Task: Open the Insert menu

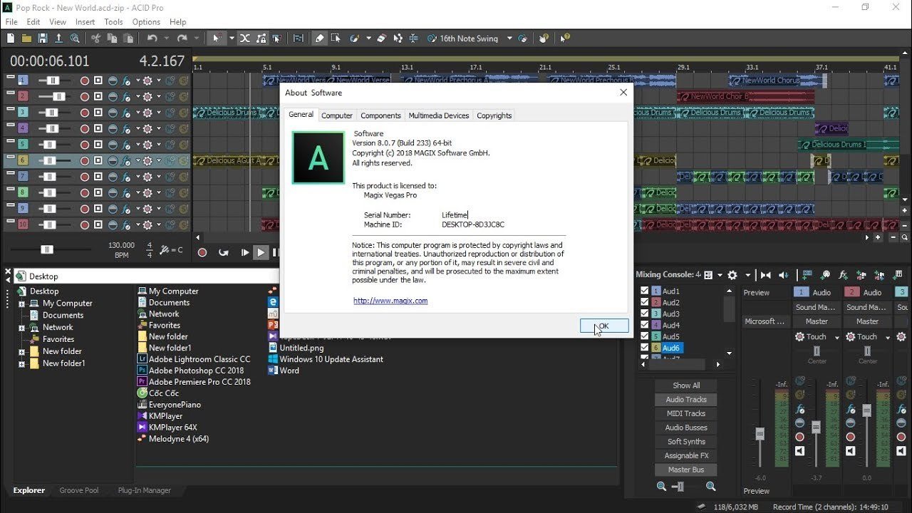Action: coord(85,22)
